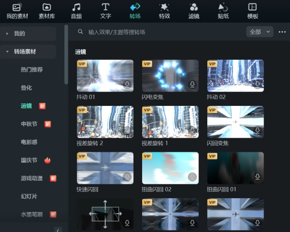
Task: Open the 滤镜 filters tab
Action: [194, 12]
